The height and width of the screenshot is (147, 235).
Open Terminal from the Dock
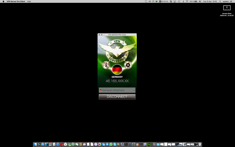(126, 144)
